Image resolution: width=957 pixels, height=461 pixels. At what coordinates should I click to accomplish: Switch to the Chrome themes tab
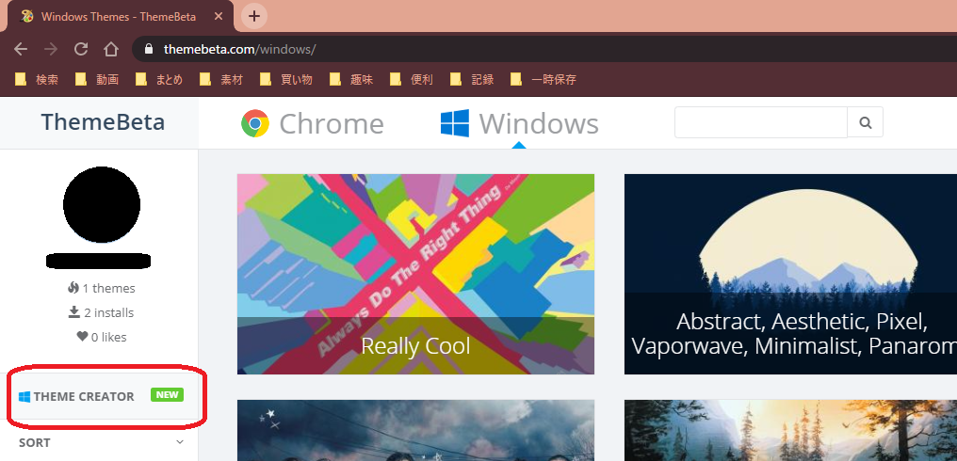313,123
